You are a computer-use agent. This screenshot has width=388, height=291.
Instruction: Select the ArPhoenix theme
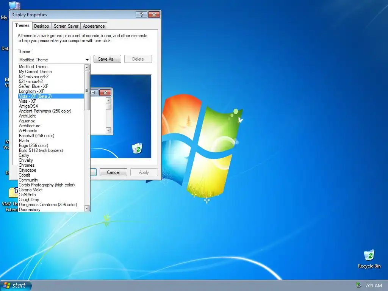point(51,131)
